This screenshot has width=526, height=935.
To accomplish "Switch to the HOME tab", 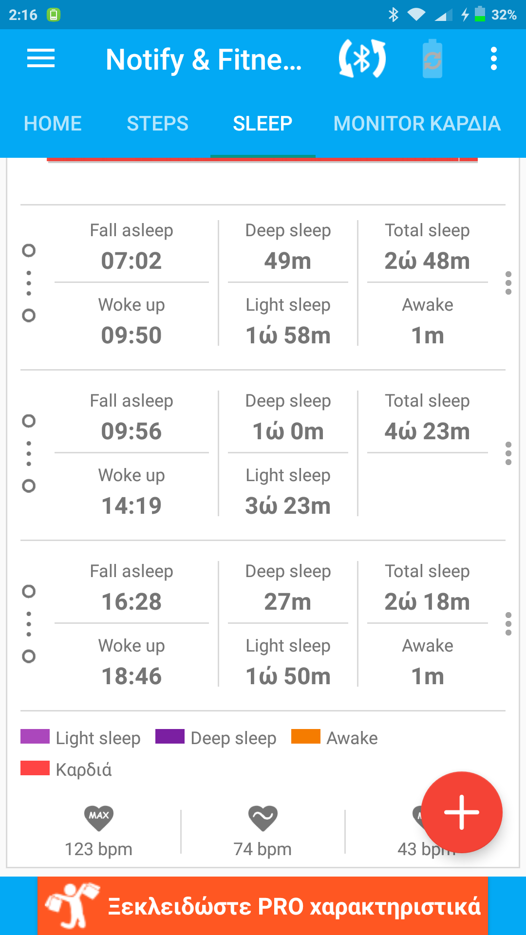I will point(53,124).
